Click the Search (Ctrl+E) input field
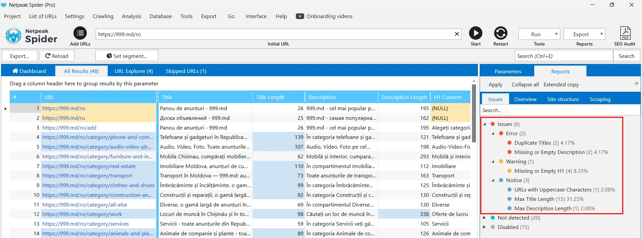Viewport: 642px width, 238px height. pos(564,56)
